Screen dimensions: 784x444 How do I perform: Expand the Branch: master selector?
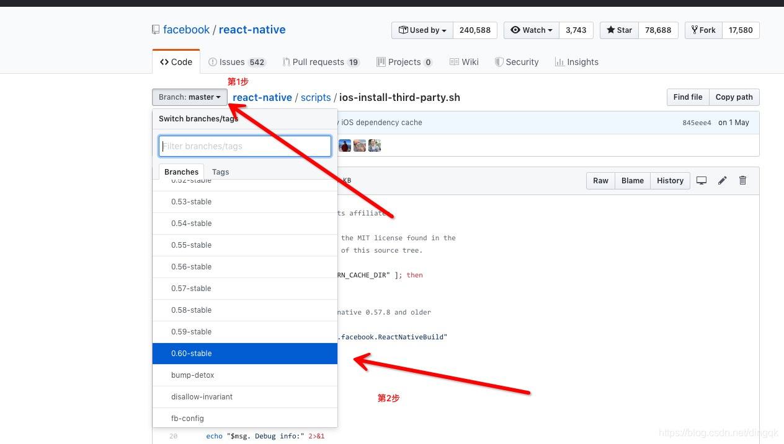(190, 97)
